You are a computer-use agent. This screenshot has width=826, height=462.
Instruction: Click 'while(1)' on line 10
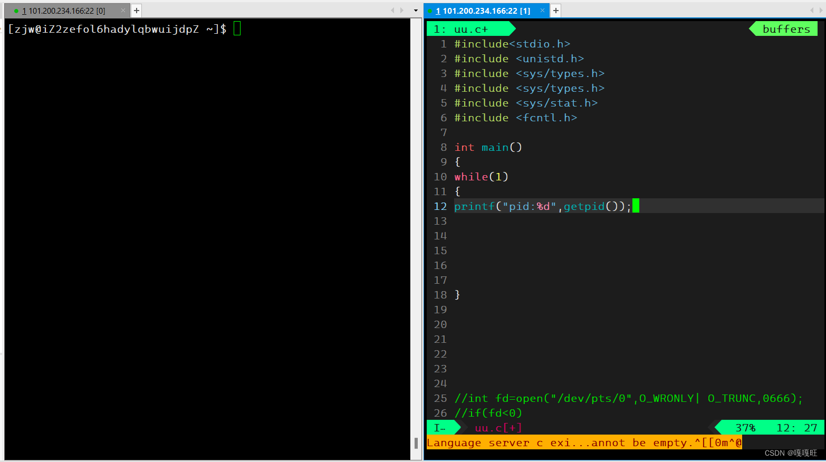(481, 177)
